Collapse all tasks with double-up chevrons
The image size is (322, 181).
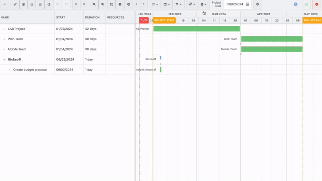pyautogui.click(x=84, y=4)
